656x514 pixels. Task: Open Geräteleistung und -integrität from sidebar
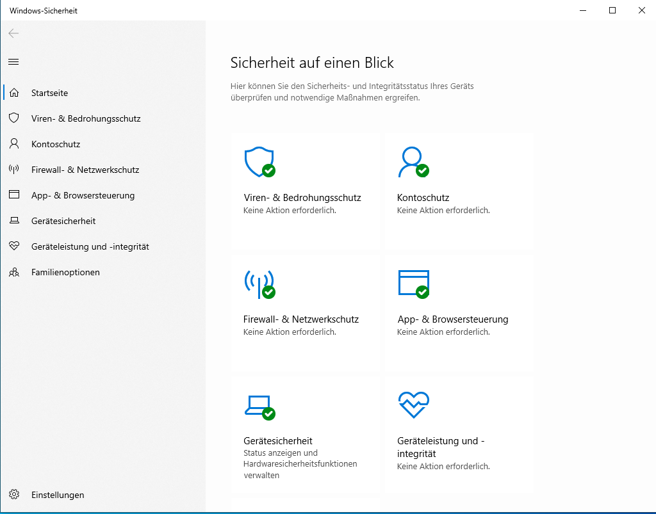coord(90,246)
